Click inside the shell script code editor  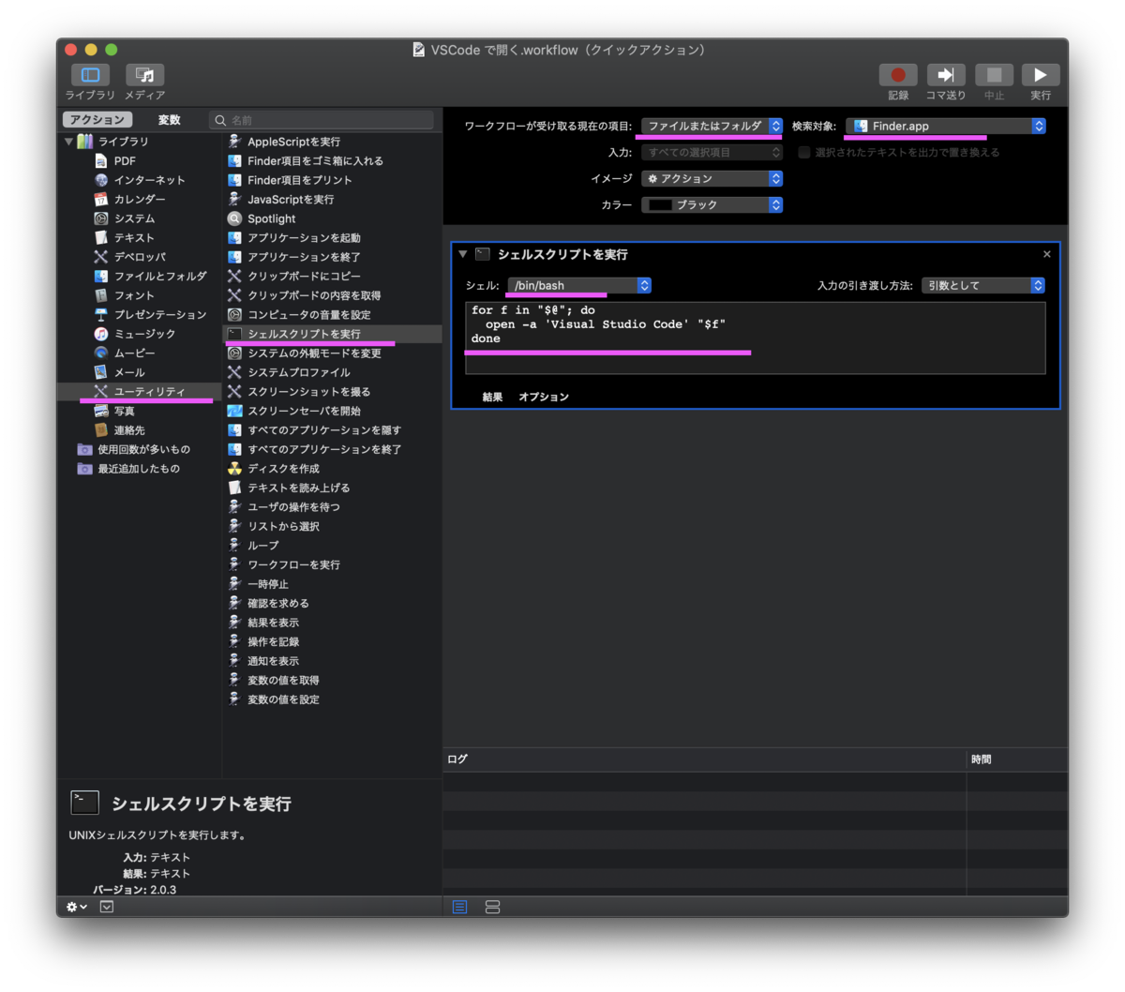coord(755,338)
